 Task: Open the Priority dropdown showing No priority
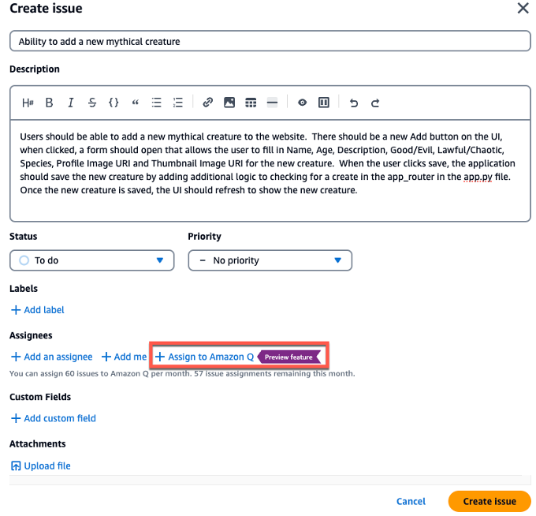coord(270,260)
